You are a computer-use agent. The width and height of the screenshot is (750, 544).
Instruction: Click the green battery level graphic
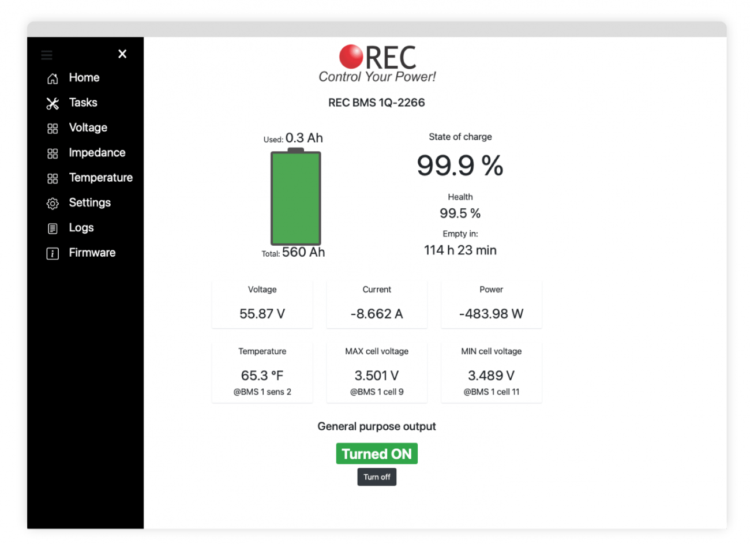click(295, 197)
